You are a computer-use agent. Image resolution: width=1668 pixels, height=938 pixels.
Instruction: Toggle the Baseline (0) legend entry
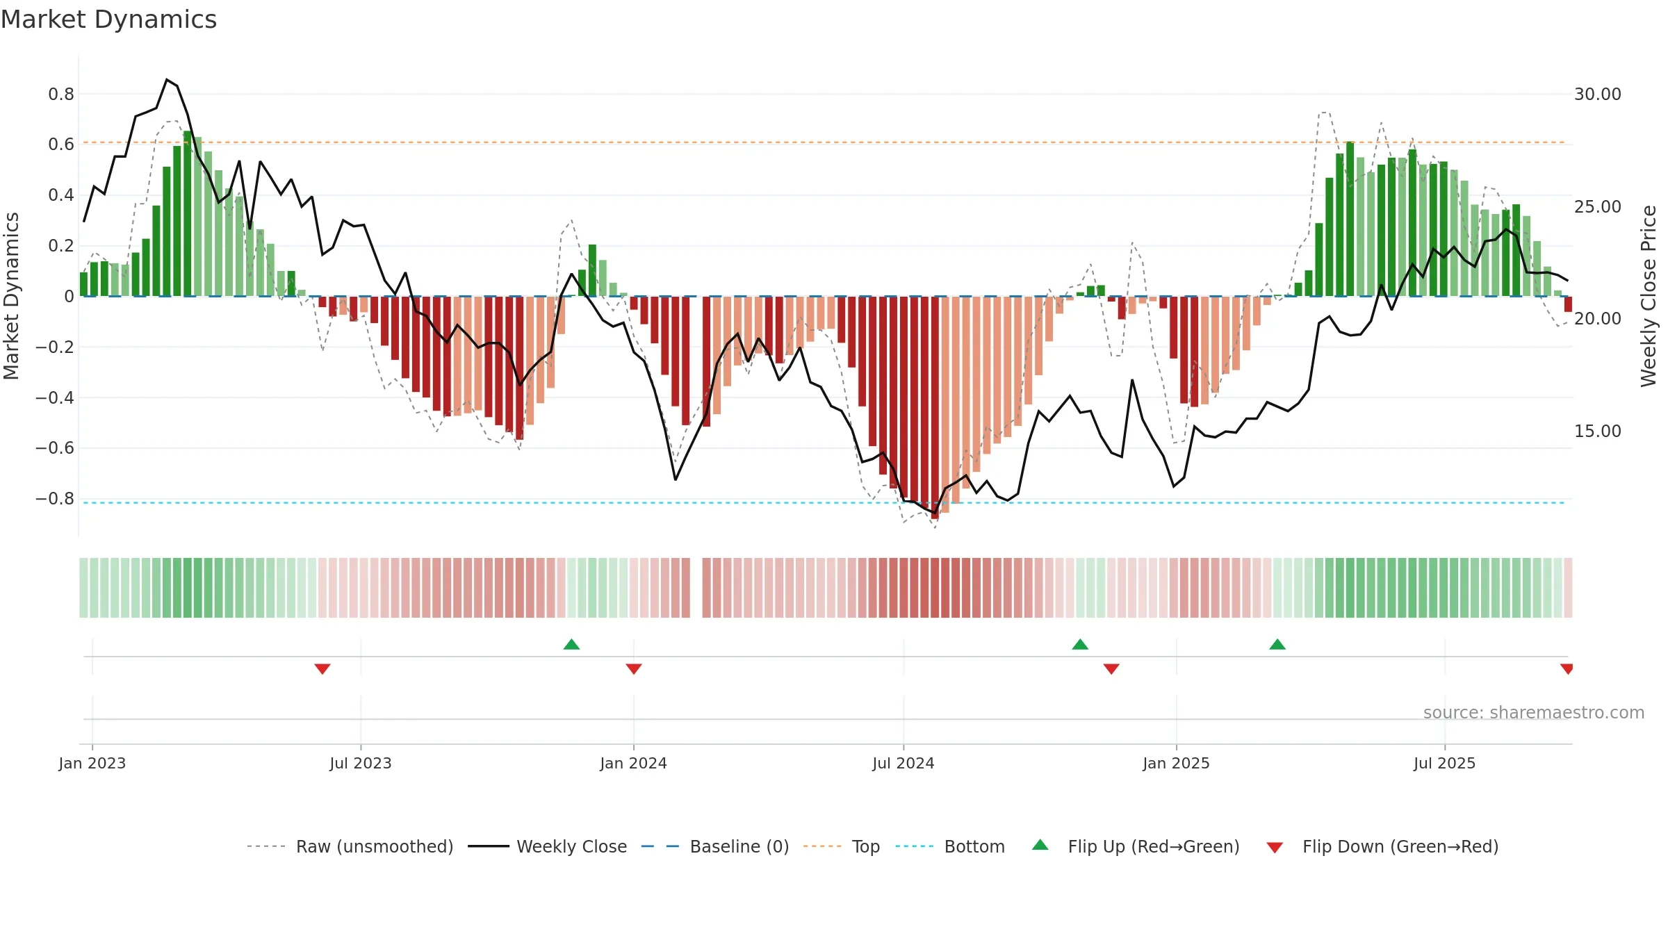coord(715,846)
